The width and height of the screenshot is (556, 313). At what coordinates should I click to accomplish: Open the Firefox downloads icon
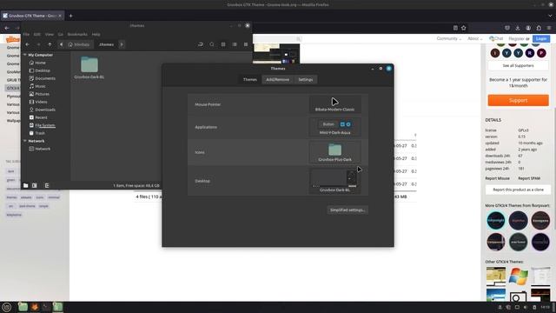pyautogui.click(x=518, y=28)
